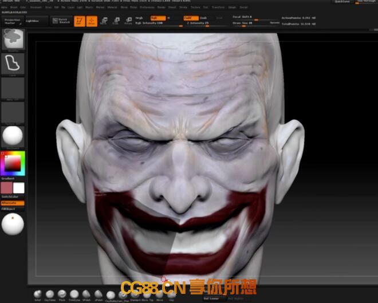The height and width of the screenshot is (303, 378).
Task: Pick a hue in the color picker
Action: click(13, 163)
